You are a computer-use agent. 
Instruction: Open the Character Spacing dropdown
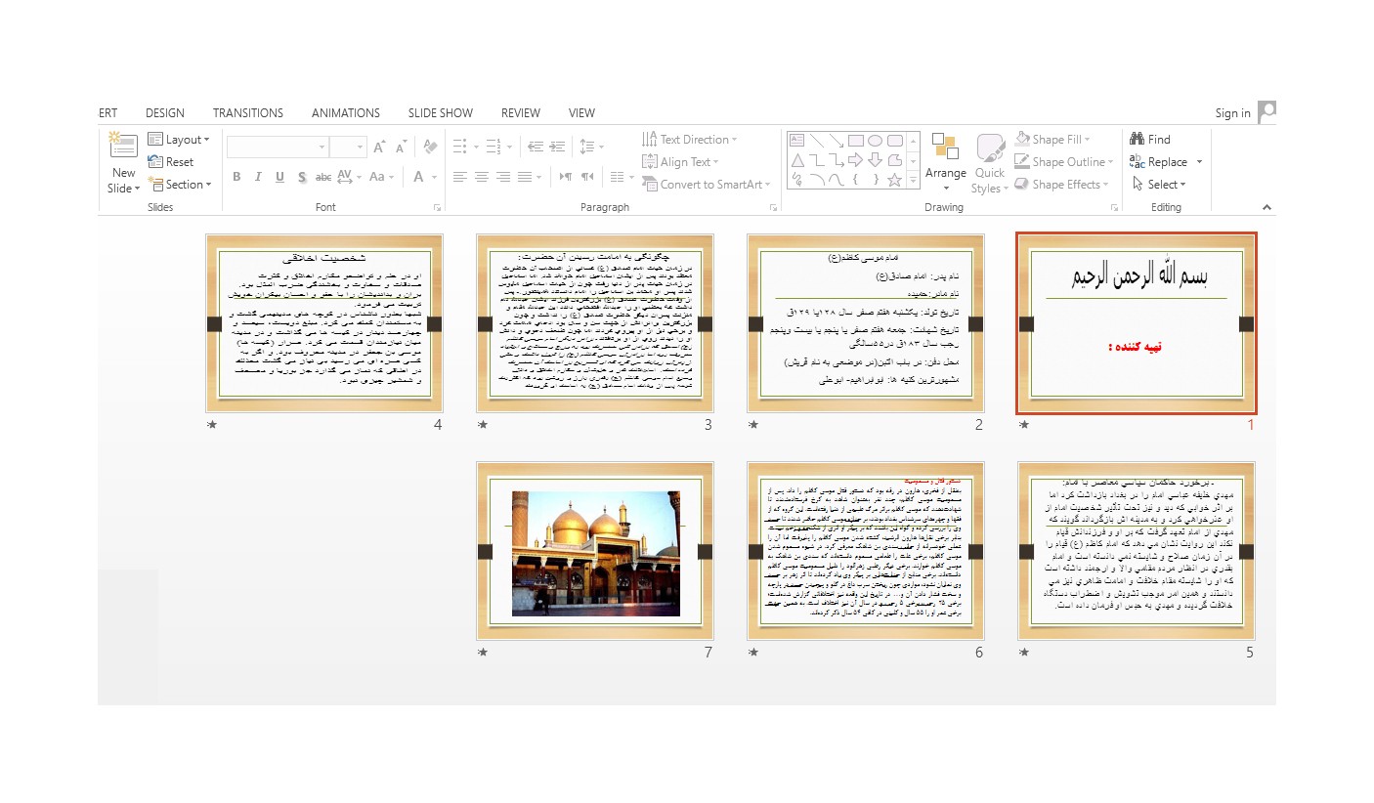[349, 177]
